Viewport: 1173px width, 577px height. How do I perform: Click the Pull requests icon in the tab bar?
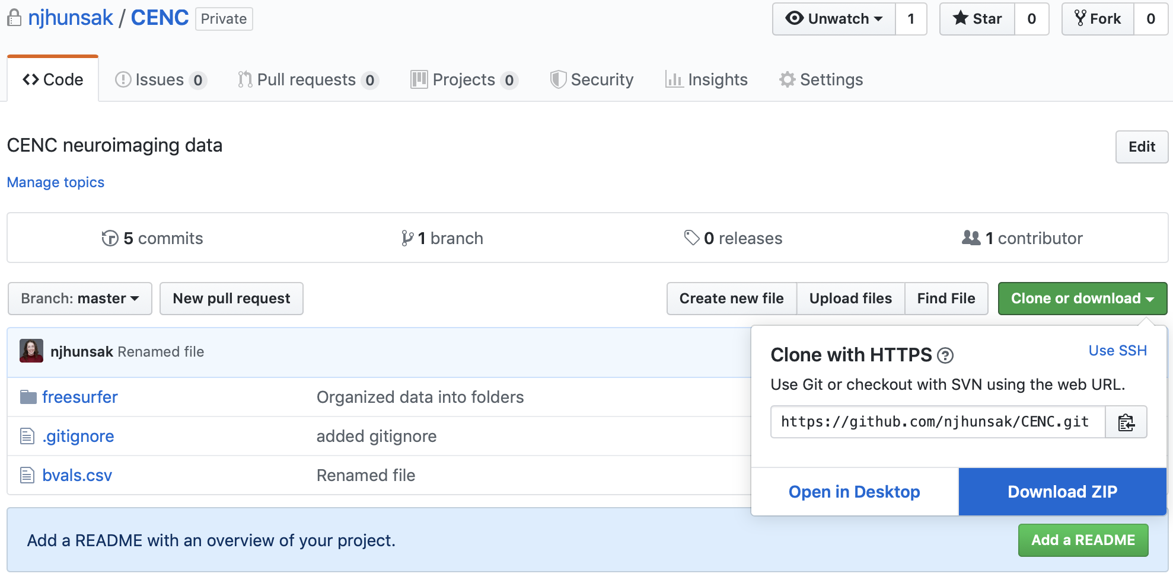[244, 79]
